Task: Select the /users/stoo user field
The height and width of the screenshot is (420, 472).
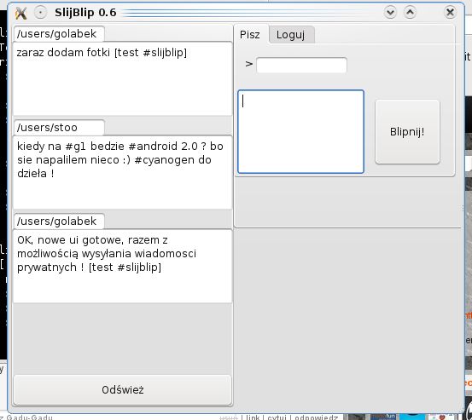Action: tap(59, 128)
